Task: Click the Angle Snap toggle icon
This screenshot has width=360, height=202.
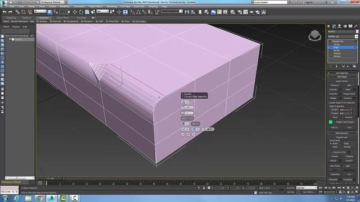Action: pyautogui.click(x=138, y=12)
